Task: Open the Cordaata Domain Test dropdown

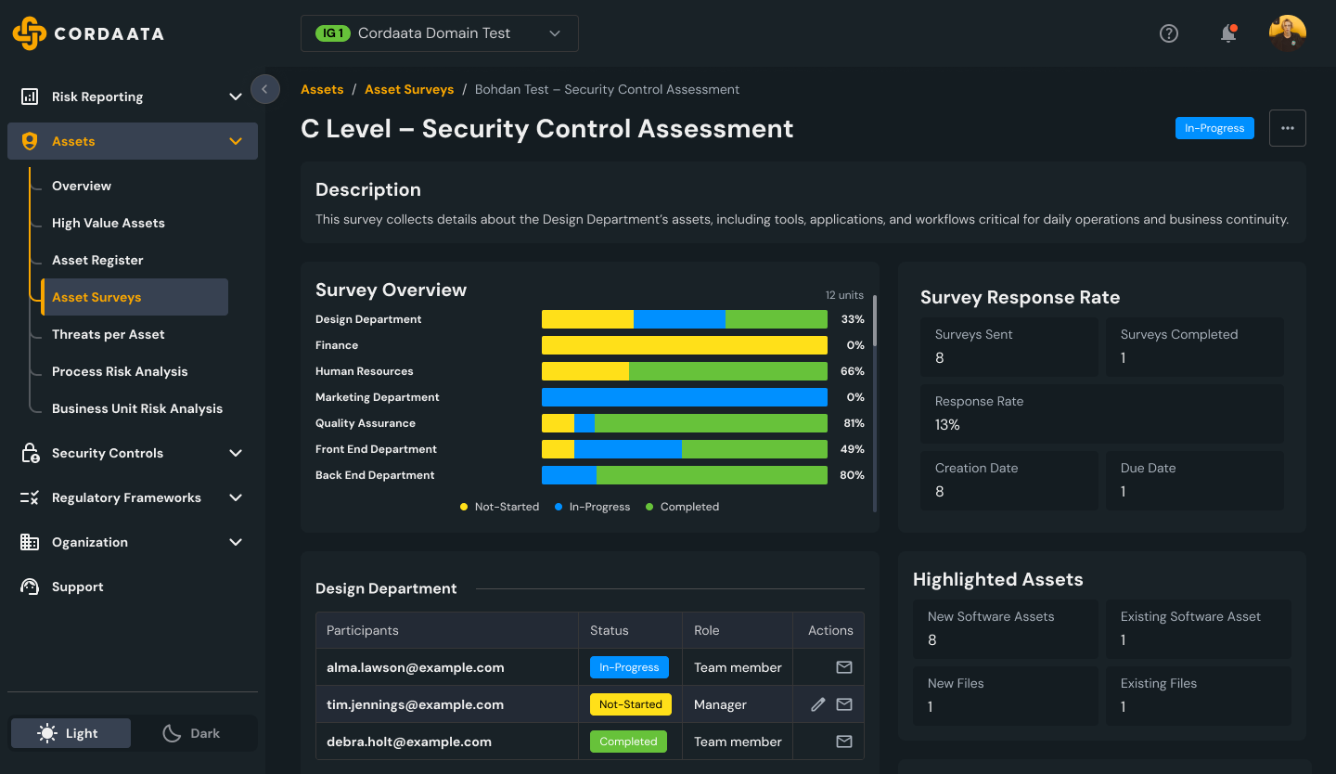Action: point(439,33)
